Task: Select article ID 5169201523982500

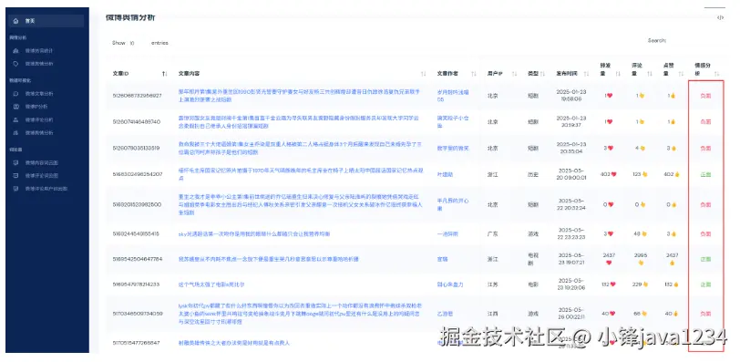Action: point(137,205)
